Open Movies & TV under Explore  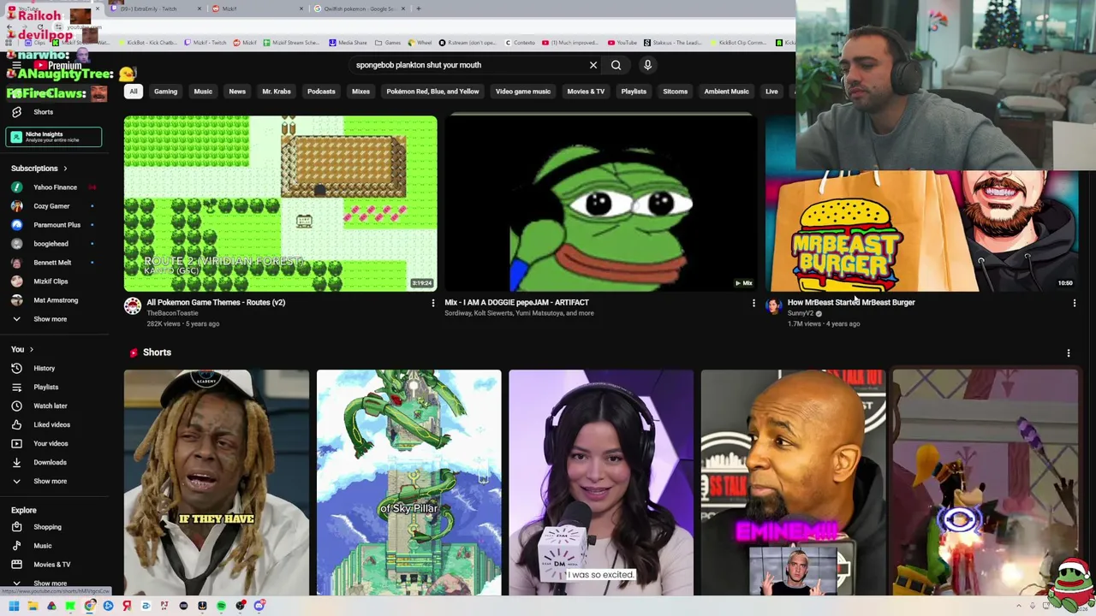(53, 565)
